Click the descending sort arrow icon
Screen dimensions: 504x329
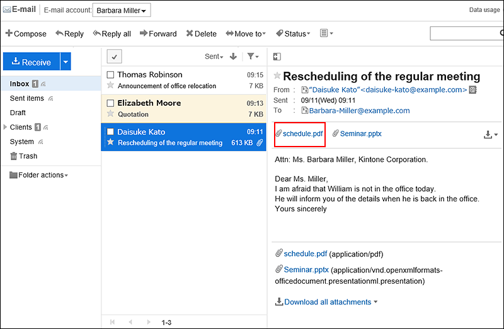click(233, 57)
